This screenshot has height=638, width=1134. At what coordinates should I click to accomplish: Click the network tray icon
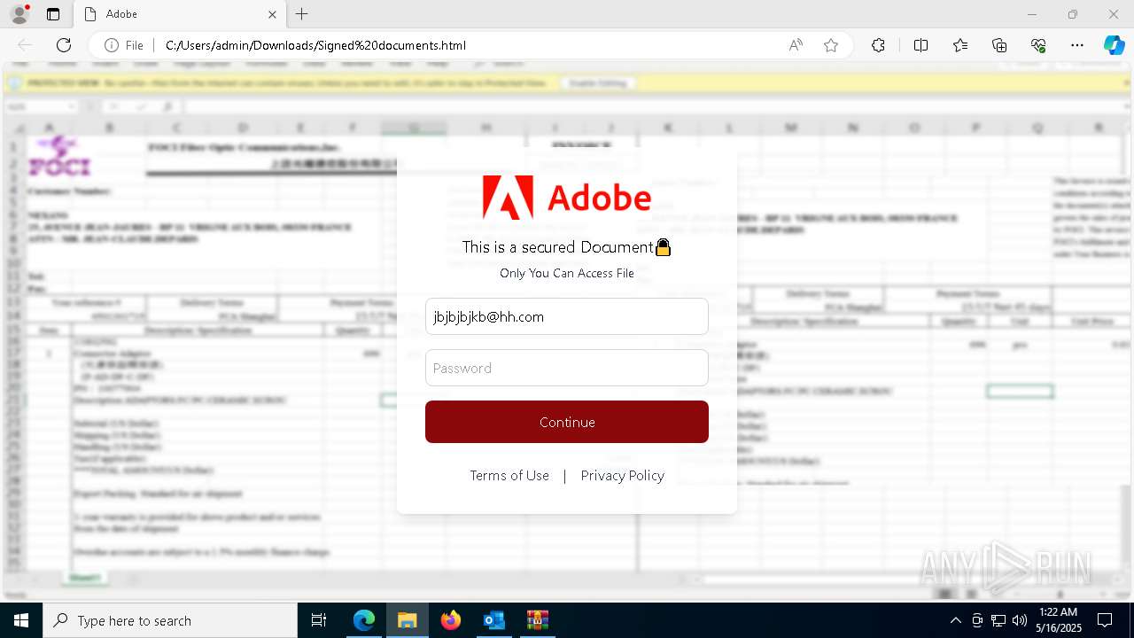coord(998,620)
